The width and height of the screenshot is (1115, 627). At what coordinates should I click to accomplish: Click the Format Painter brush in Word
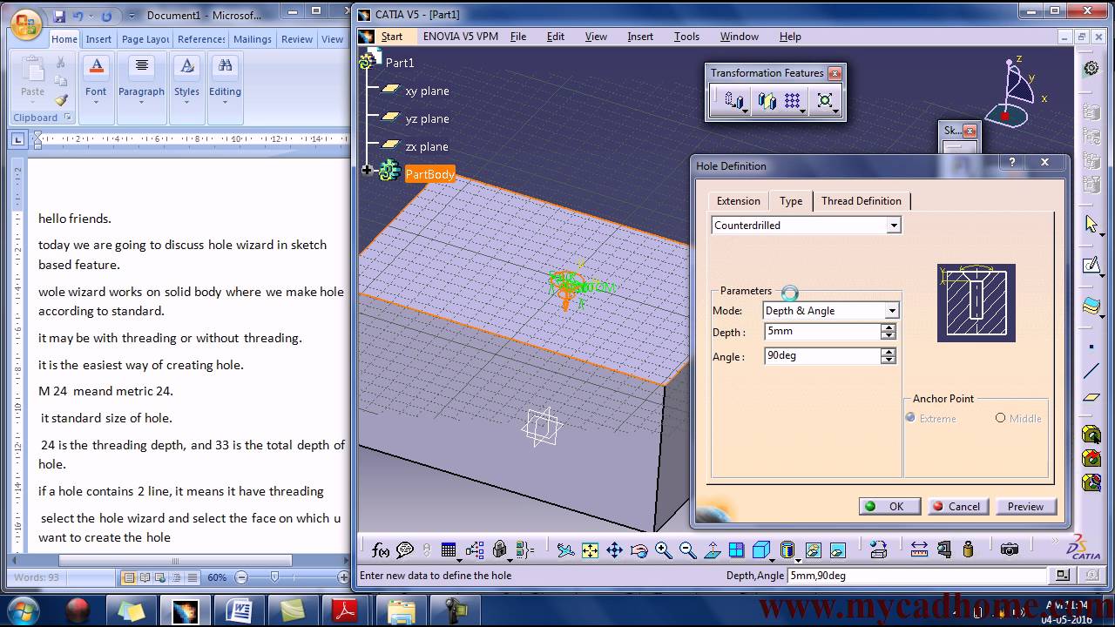(x=61, y=100)
